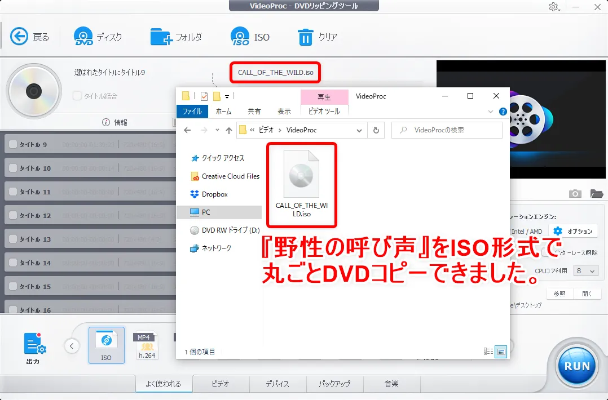608x400 pixels.
Task: Check the タイトル 9 checkbox
Action: coord(13,144)
